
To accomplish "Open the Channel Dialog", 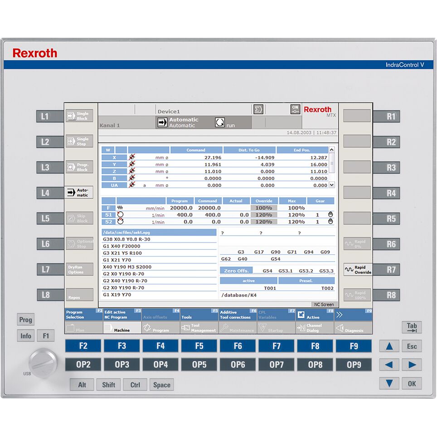I will (x=315, y=328).
